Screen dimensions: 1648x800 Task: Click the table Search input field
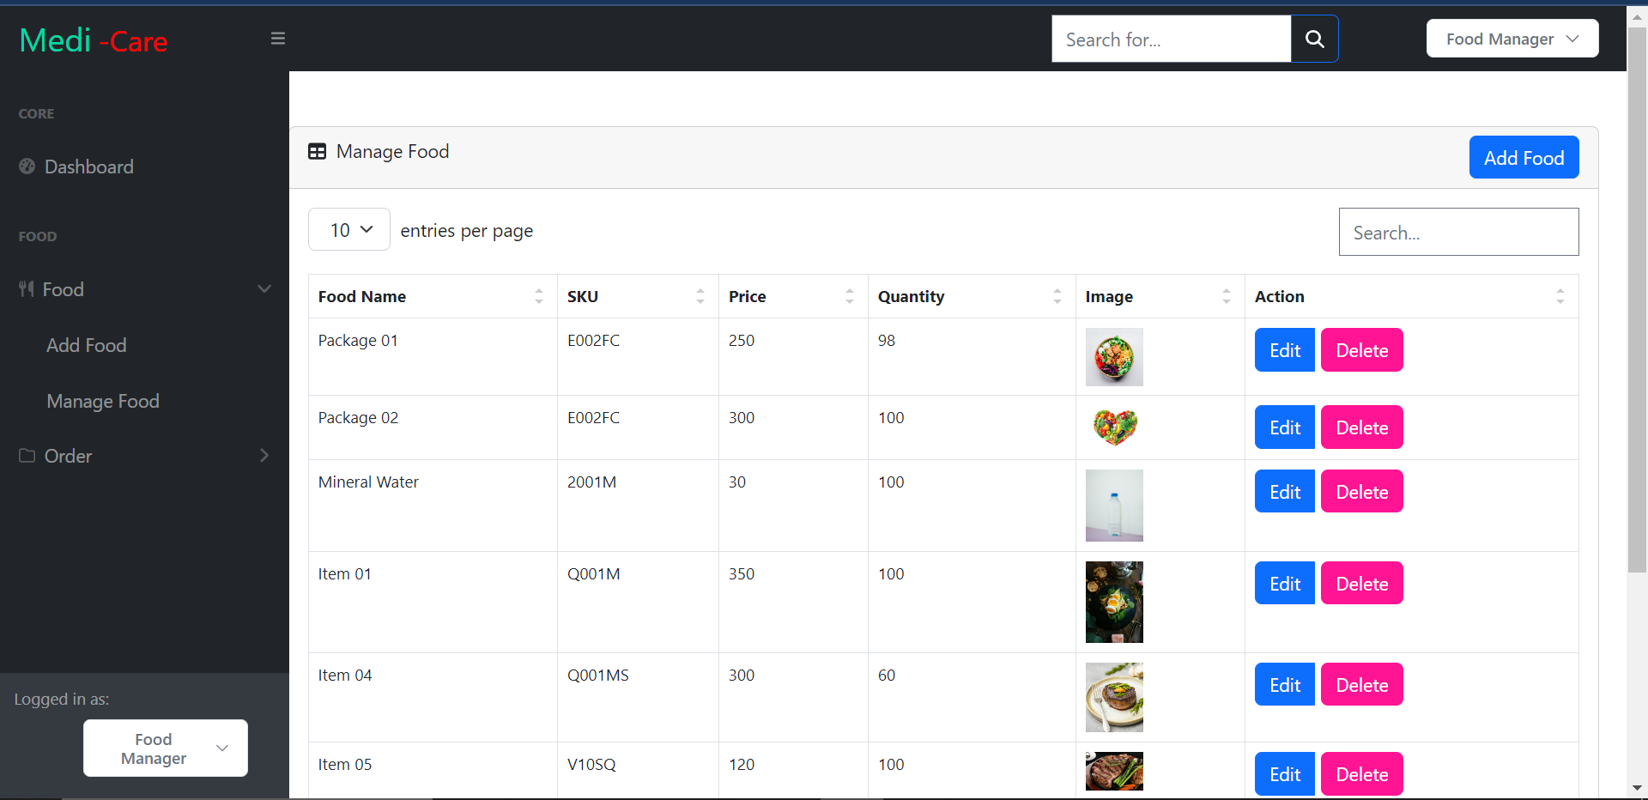coord(1458,232)
